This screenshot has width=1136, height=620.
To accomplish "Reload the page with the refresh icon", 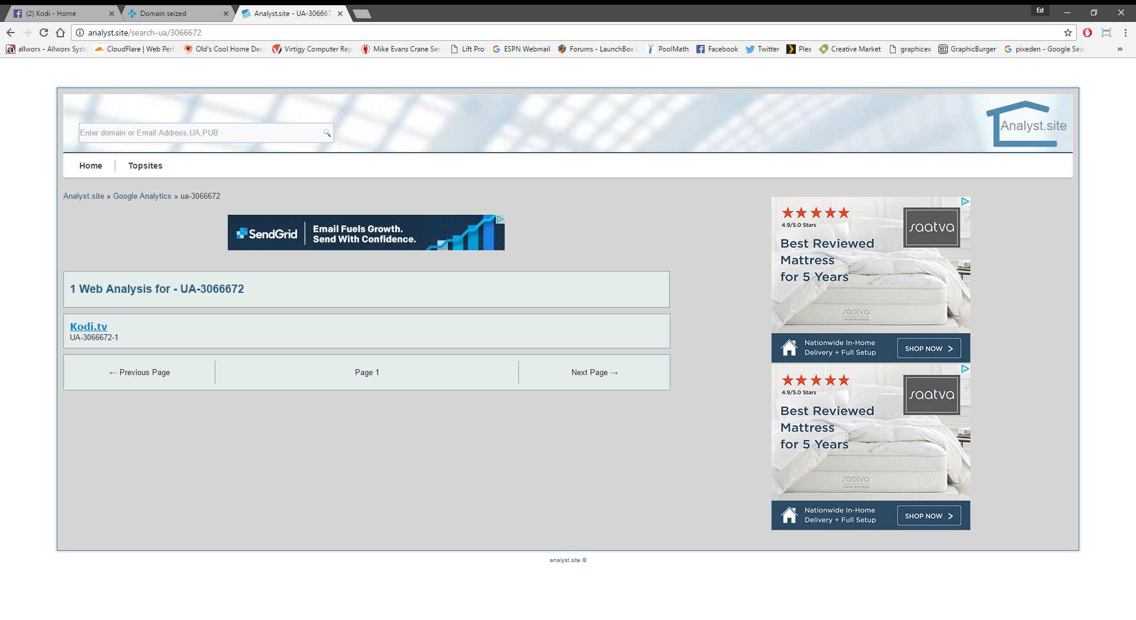I will [44, 33].
